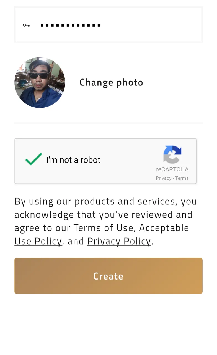Select the Change photo option
This screenshot has width=217, height=355.
(111, 82)
